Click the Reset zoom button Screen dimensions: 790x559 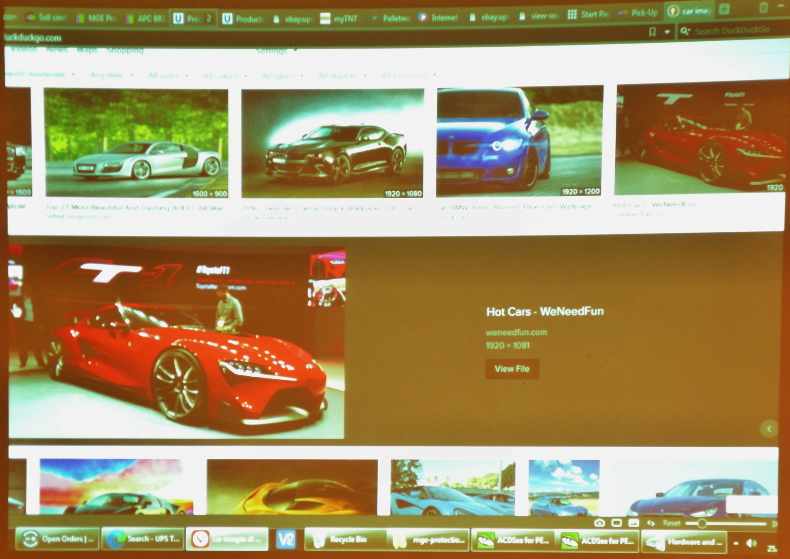point(672,524)
